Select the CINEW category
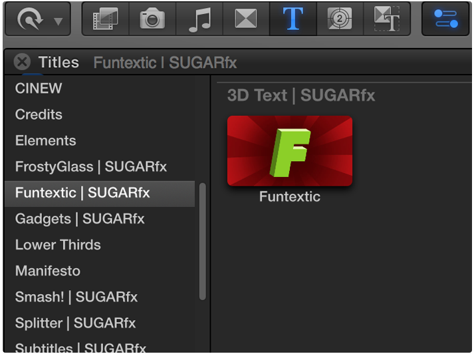The image size is (476, 356). 100,89
